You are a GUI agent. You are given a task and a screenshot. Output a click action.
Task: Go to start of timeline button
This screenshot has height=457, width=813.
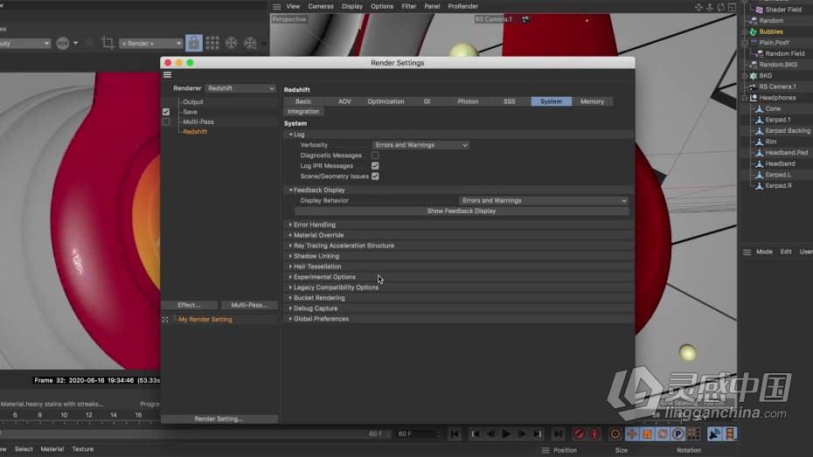point(455,433)
